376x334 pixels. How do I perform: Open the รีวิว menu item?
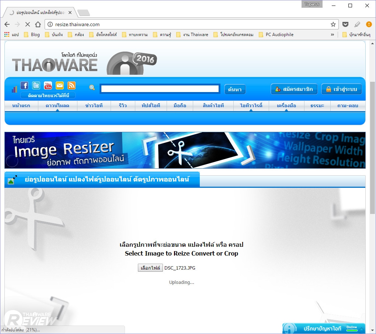pos(123,106)
